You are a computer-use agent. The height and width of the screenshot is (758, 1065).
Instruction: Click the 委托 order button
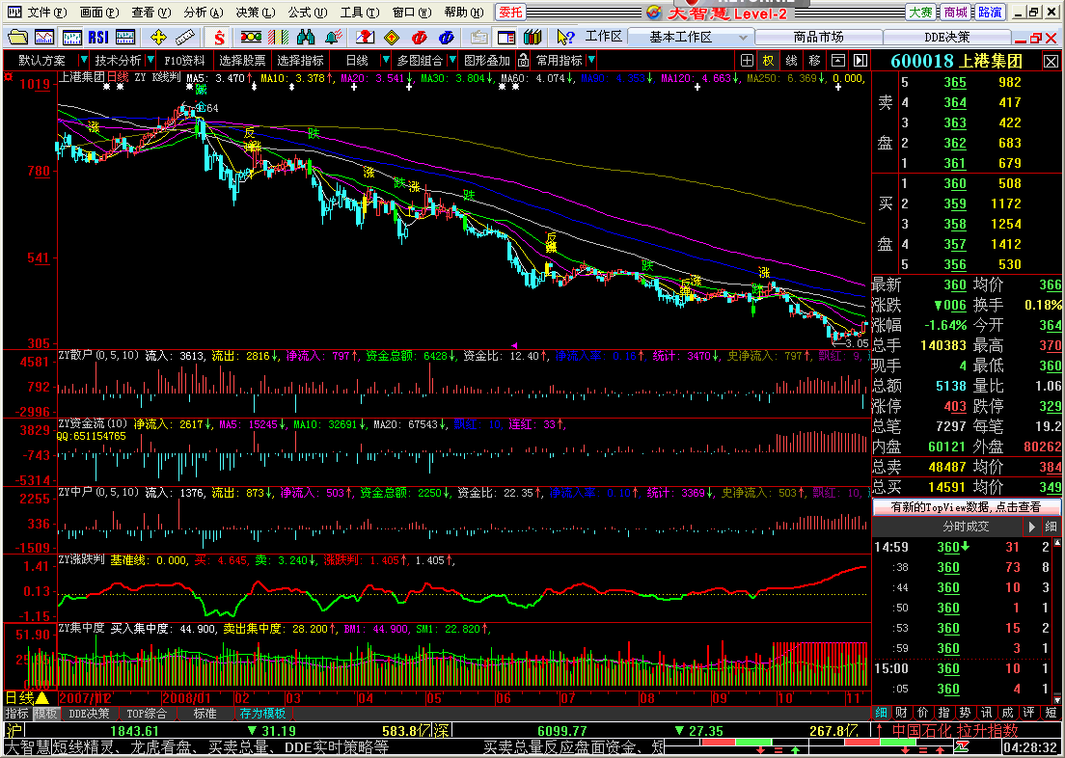point(509,12)
